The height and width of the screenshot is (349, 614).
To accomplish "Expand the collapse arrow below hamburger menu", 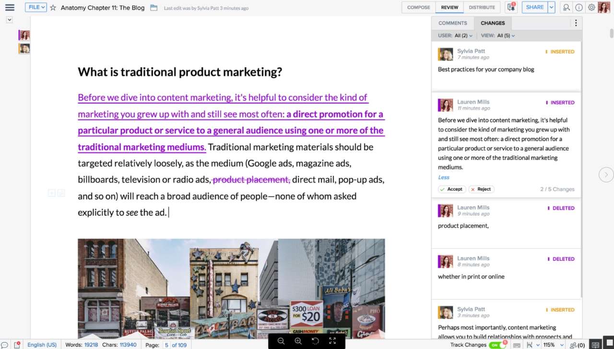I will point(10,20).
